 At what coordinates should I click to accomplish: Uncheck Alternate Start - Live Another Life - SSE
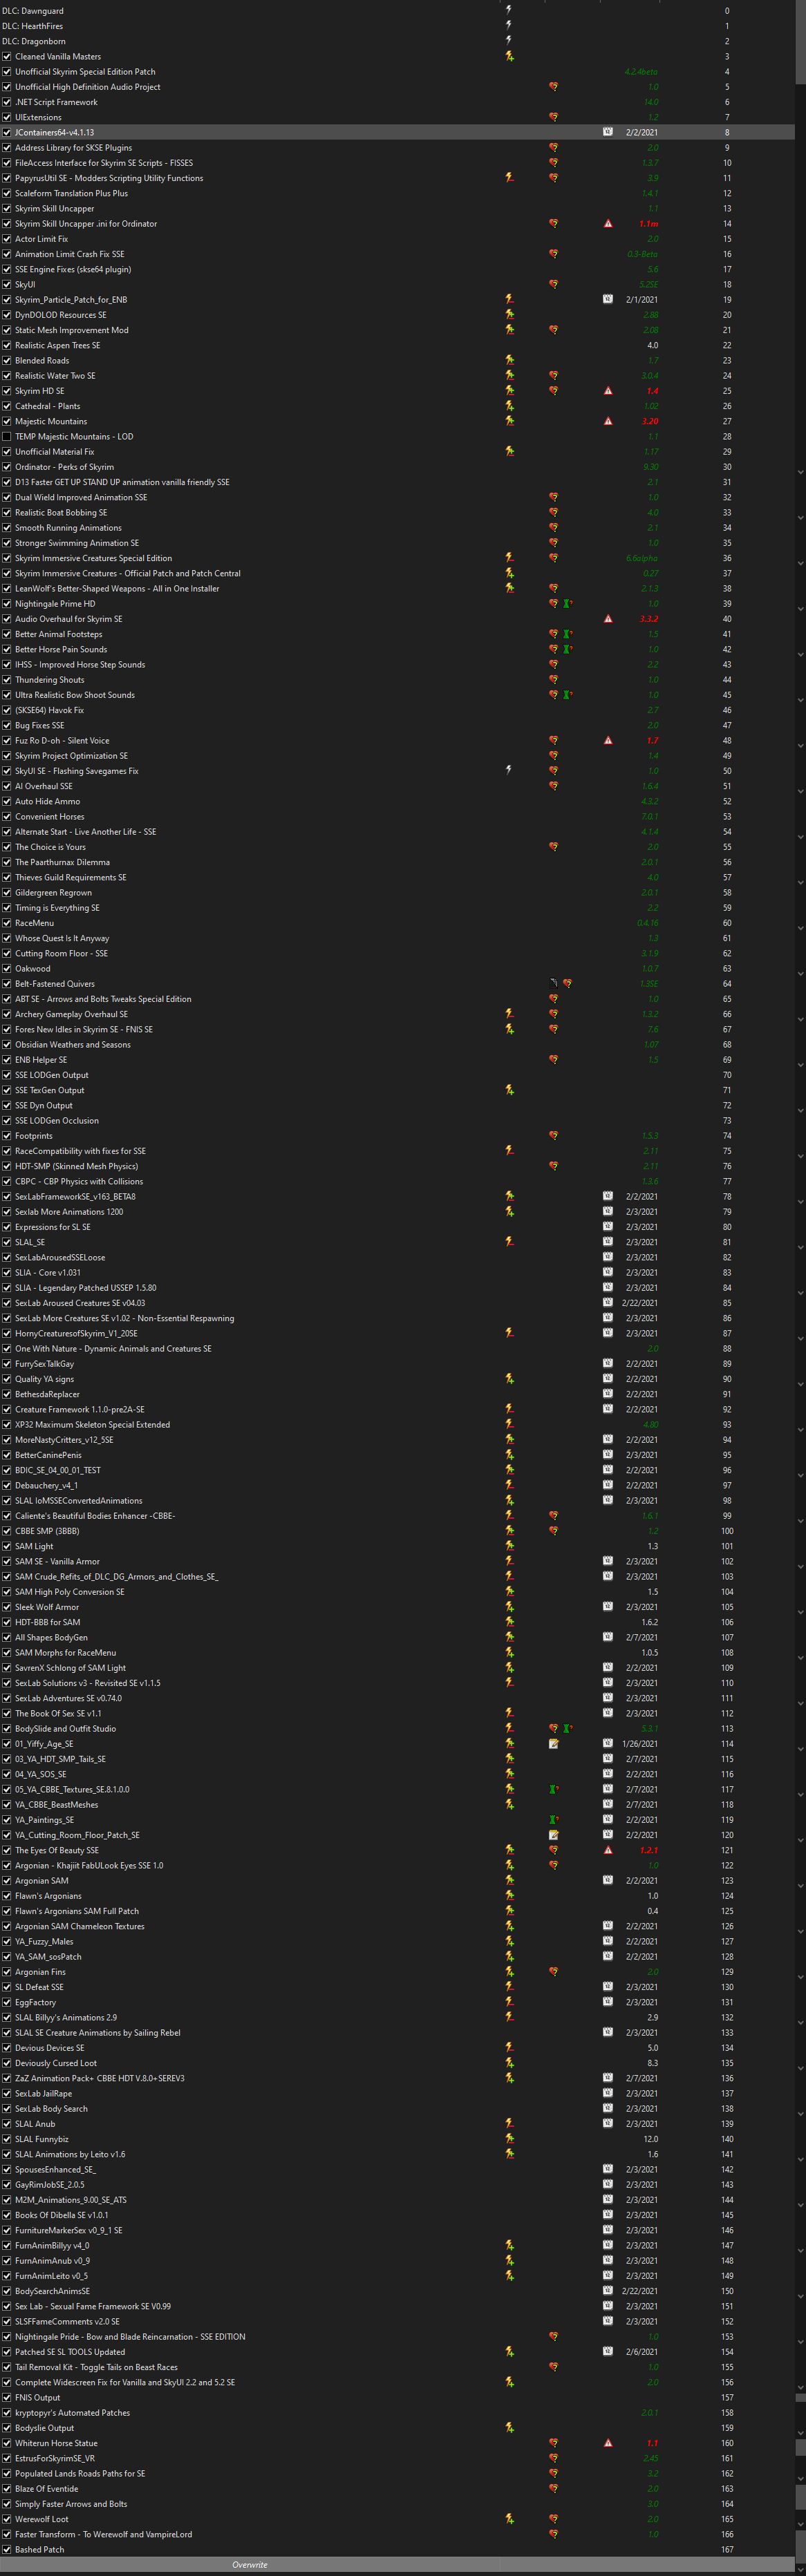coord(7,832)
